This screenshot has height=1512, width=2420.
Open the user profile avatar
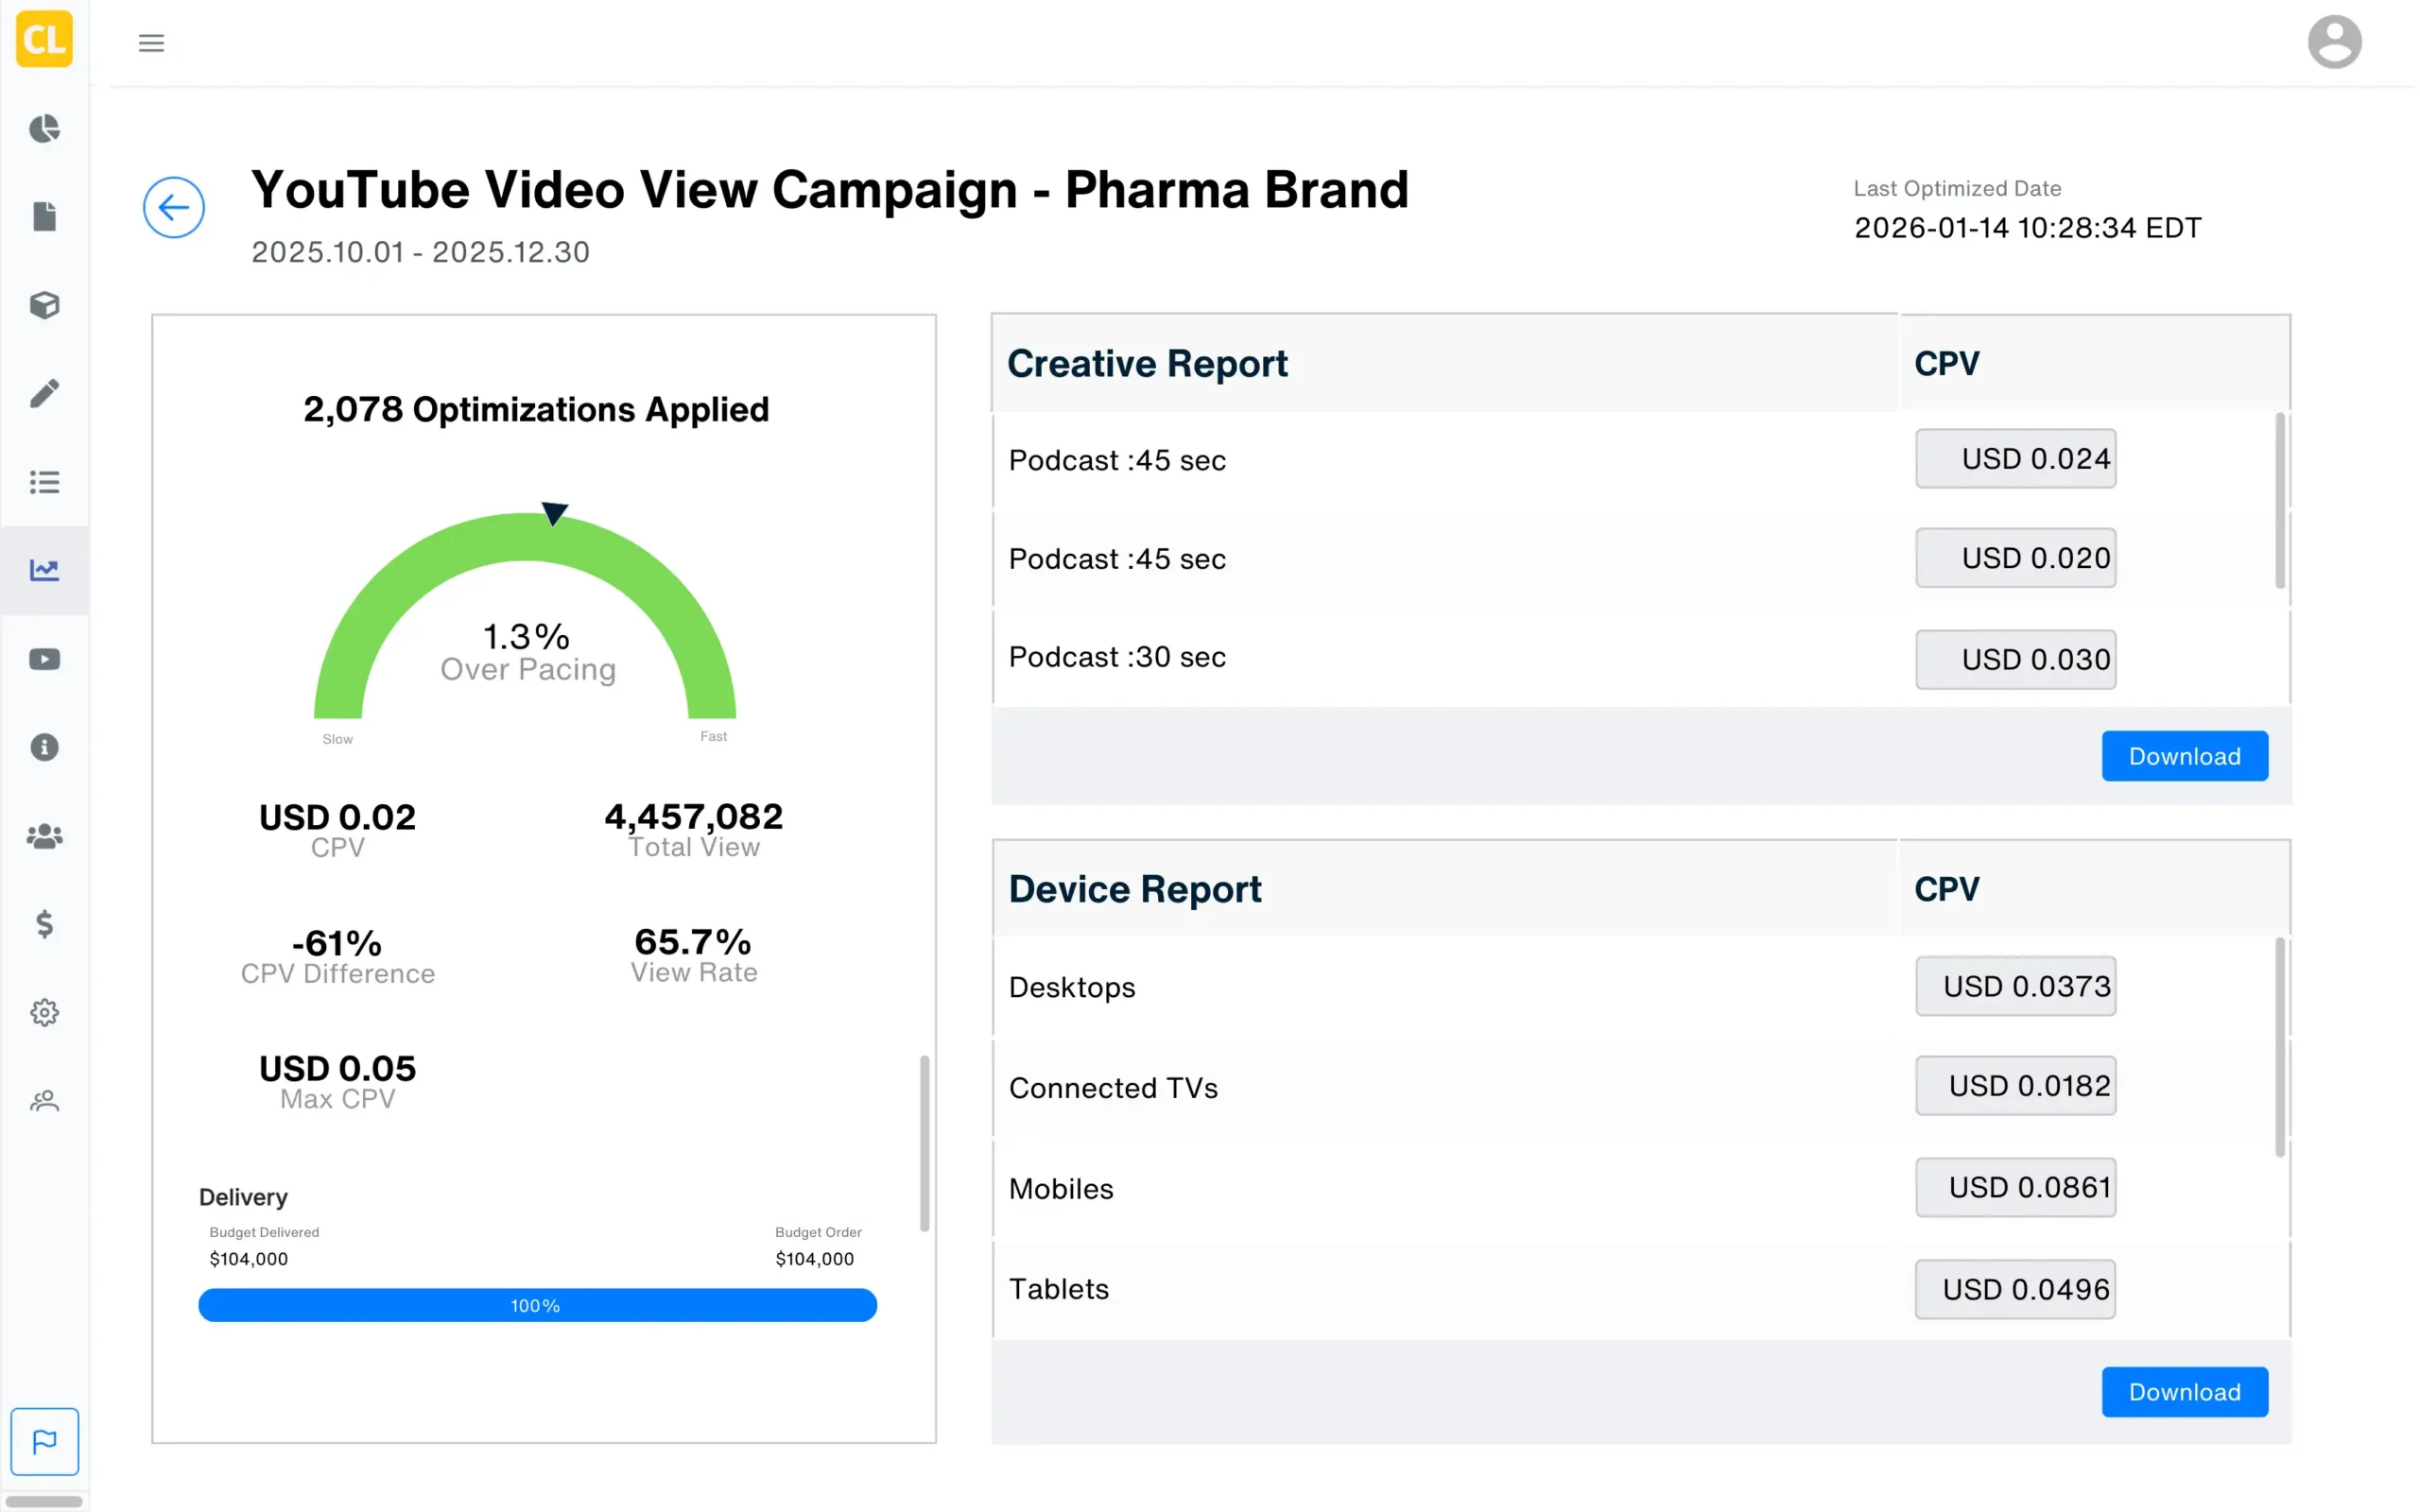click(2335, 41)
